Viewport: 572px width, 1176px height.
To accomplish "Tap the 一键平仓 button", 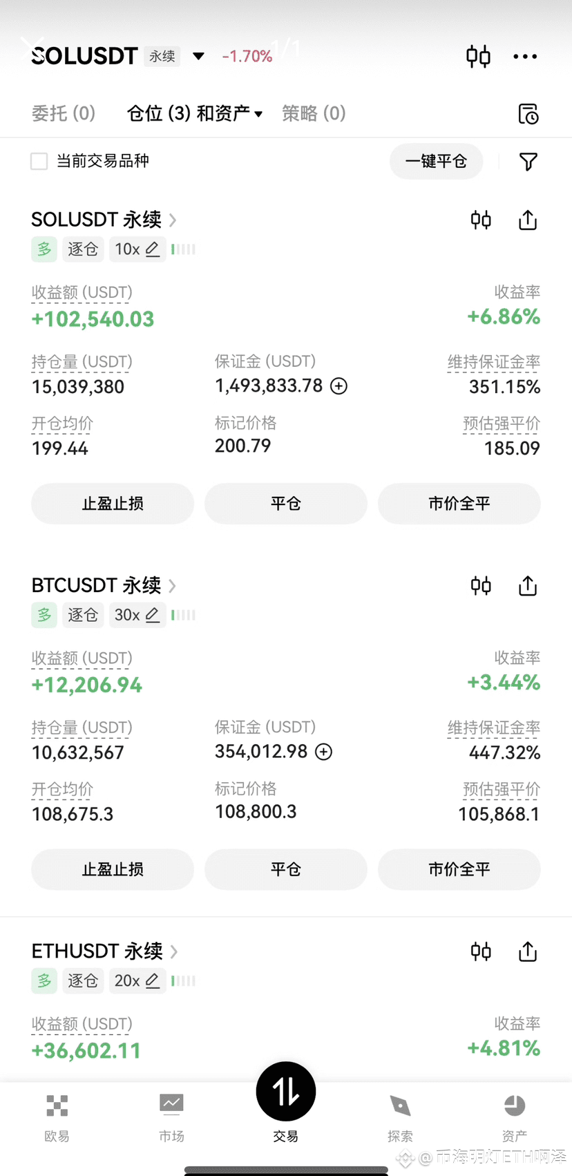I will pyautogui.click(x=436, y=161).
